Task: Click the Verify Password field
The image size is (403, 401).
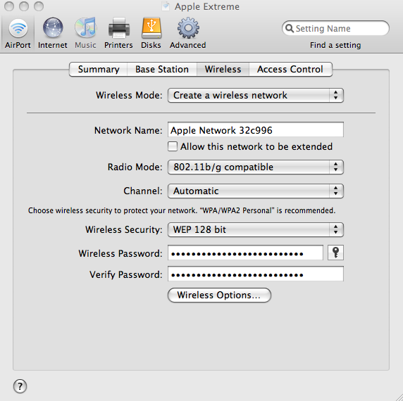Action: (x=256, y=274)
